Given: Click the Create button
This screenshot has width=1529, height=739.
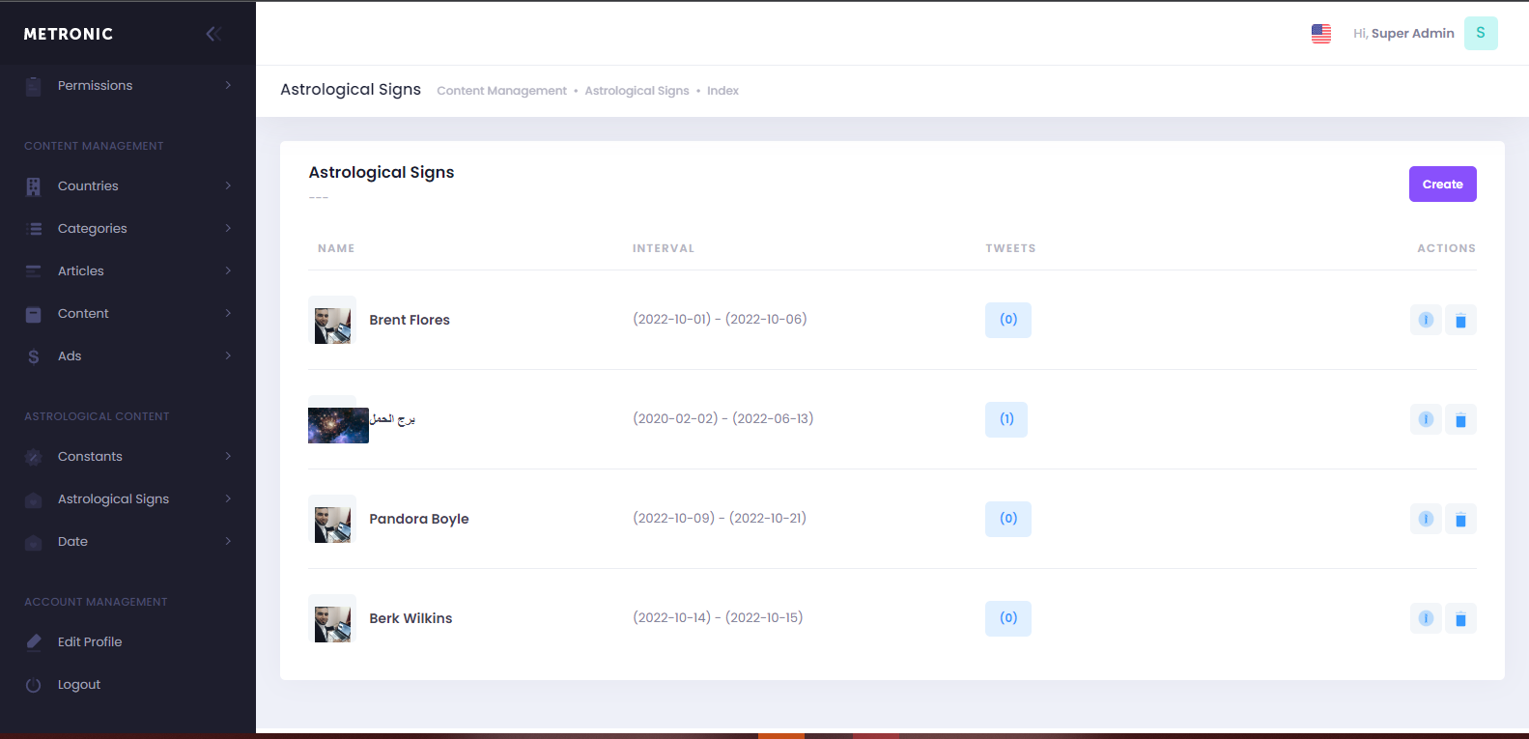Looking at the screenshot, I should click(x=1442, y=185).
